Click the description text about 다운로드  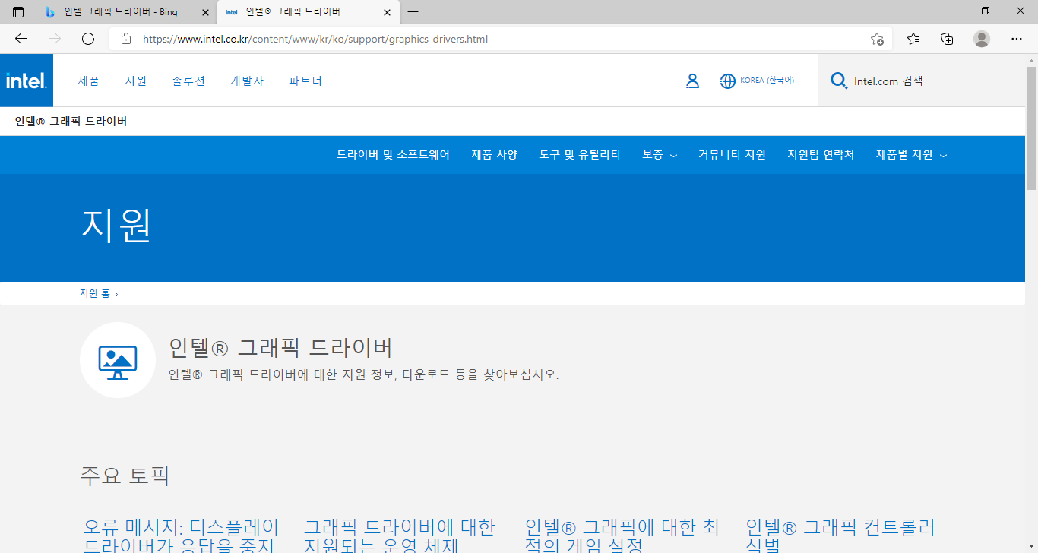[363, 374]
